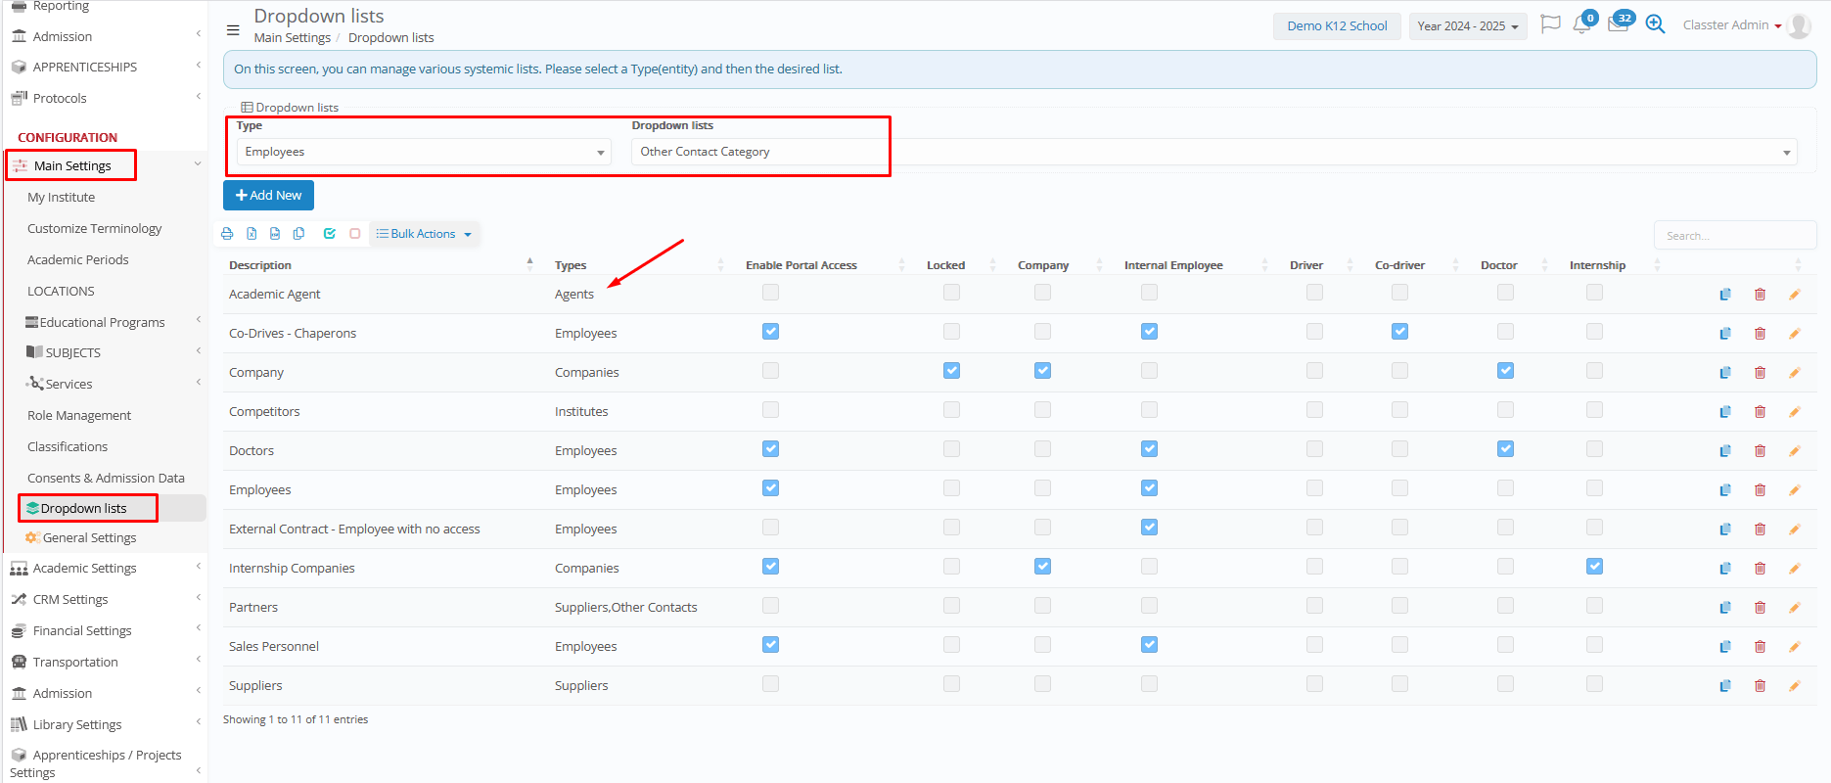This screenshot has width=1831, height=783.
Task: Uncheck Internship for Internship Companies
Action: click(x=1594, y=567)
